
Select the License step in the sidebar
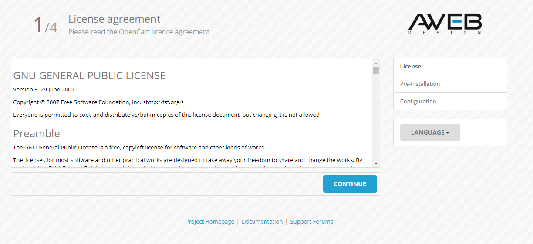450,67
